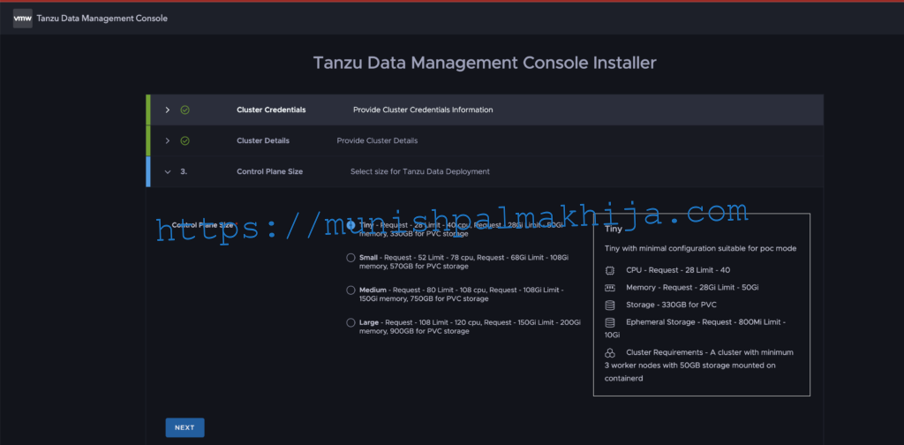The image size is (904, 445).
Task: Click 'Tiny with minimal configuration' description
Action: click(x=700, y=248)
